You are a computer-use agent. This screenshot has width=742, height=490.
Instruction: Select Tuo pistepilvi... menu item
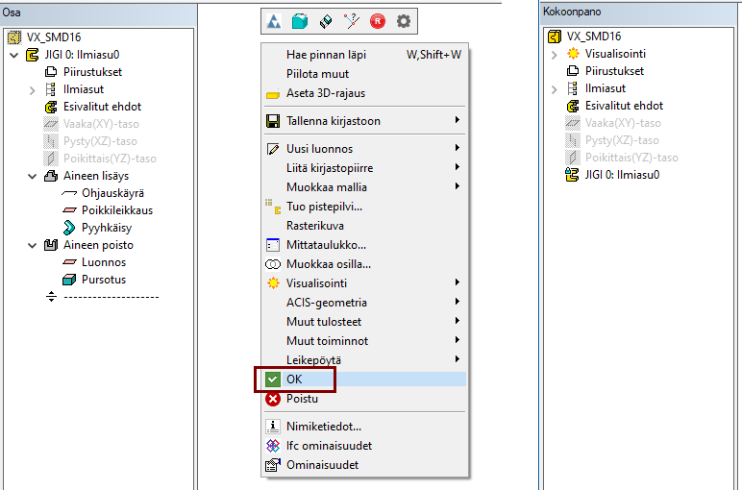point(364,207)
